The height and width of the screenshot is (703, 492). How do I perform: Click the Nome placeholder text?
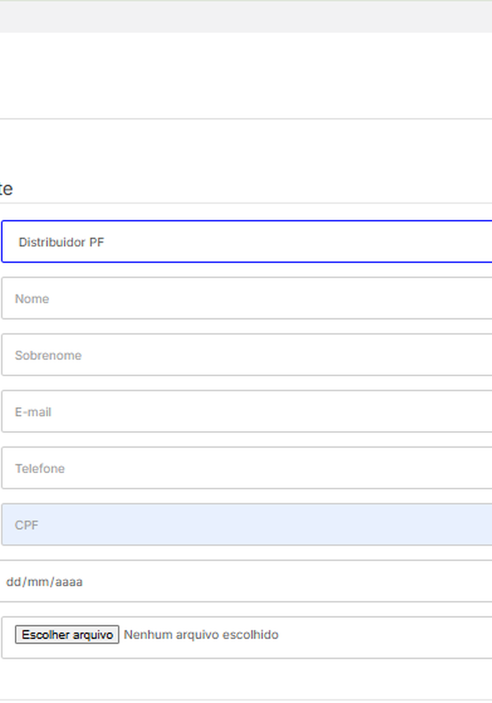pos(32,299)
